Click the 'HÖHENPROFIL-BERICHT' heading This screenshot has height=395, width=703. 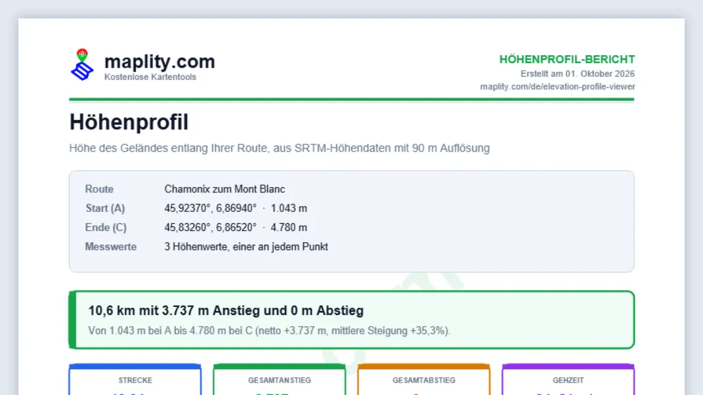567,59
